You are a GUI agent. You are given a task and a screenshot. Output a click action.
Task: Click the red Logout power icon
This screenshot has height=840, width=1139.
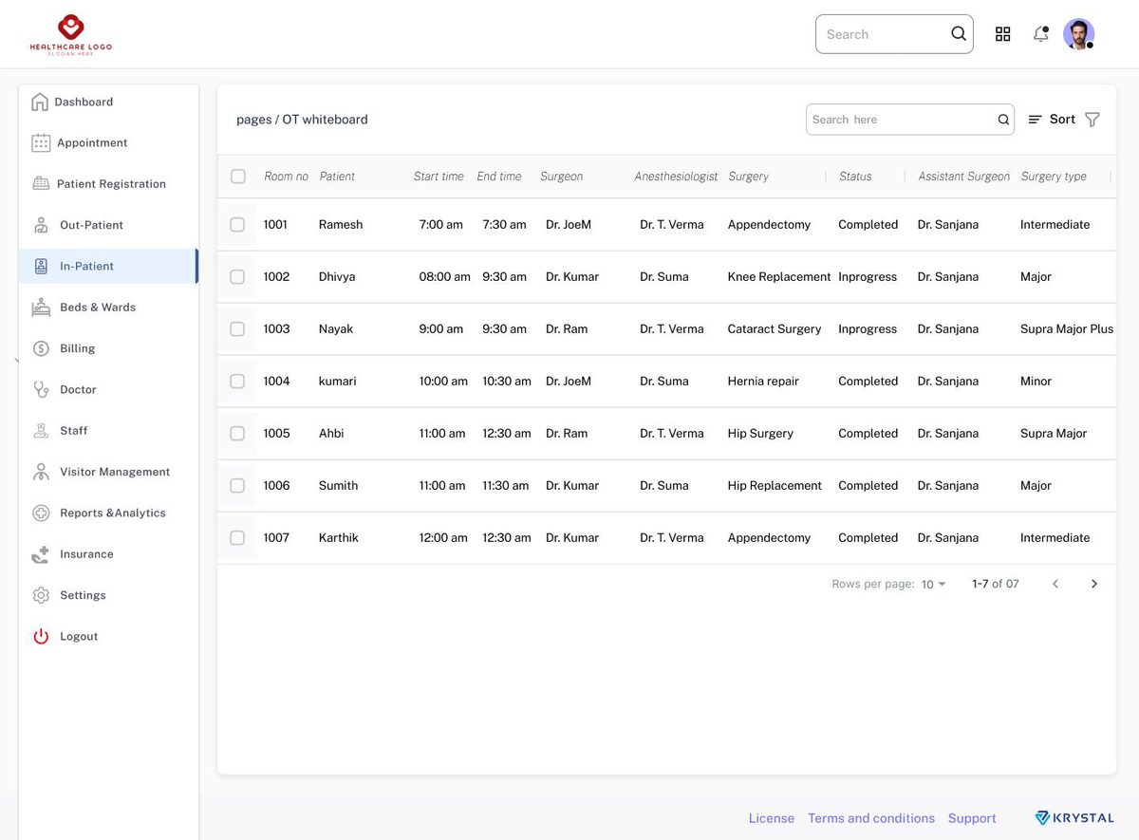41,637
